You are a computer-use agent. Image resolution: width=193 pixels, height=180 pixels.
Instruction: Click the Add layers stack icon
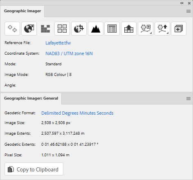tap(179, 29)
